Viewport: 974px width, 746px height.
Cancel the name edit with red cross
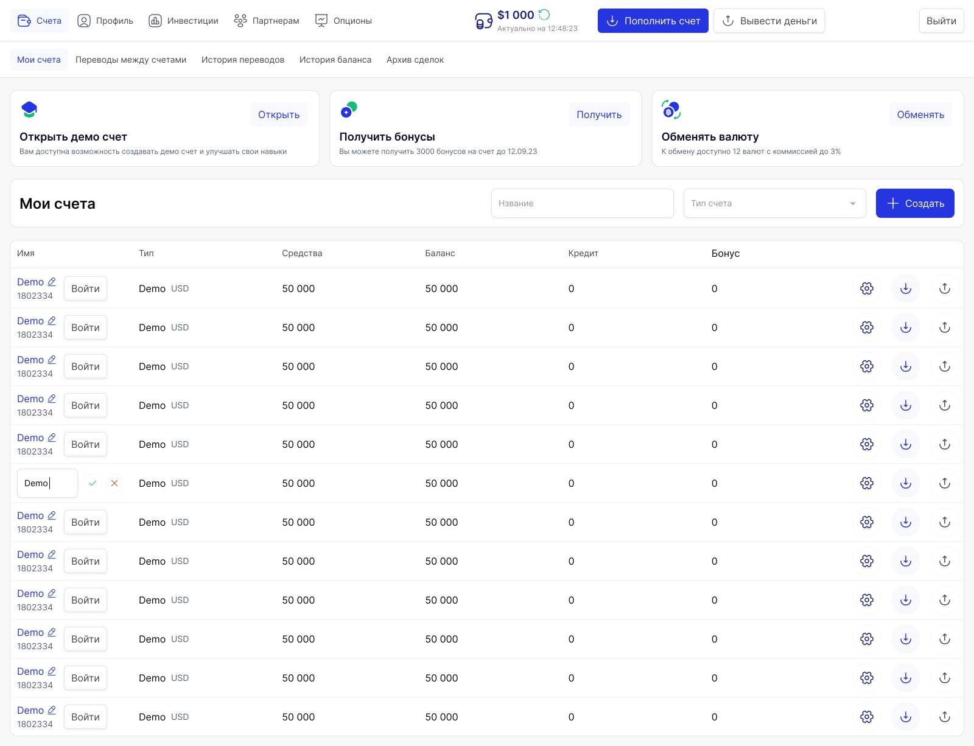pos(114,483)
